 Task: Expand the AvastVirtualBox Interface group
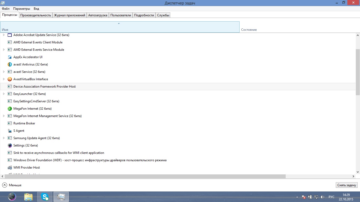[4, 79]
